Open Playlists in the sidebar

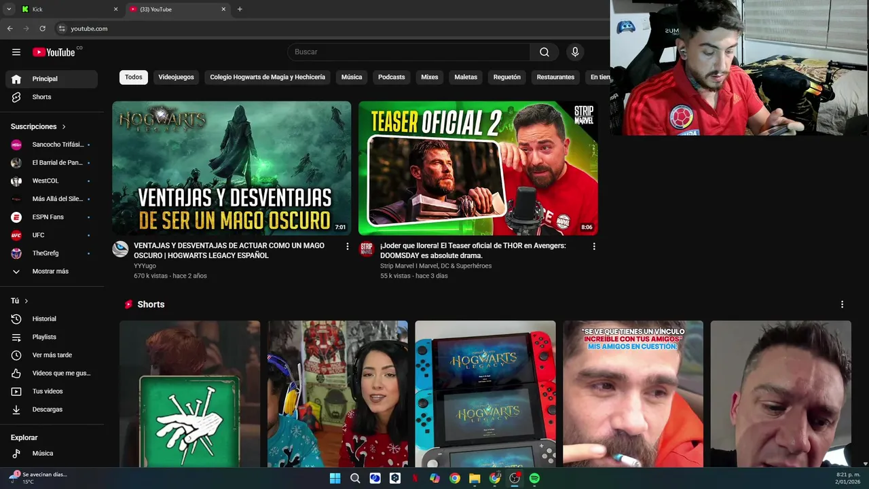(x=52, y=337)
